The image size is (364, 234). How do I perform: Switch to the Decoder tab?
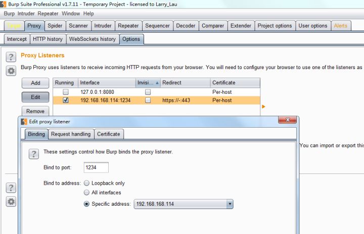pyautogui.click(x=186, y=26)
